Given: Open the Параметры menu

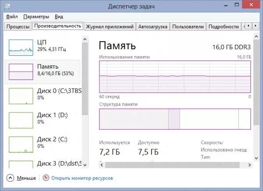Looking at the screenshot, I should coord(36,17).
